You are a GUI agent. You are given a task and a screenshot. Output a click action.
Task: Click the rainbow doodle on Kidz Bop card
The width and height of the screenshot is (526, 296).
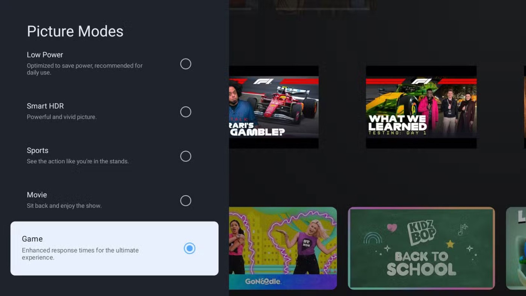click(372, 238)
